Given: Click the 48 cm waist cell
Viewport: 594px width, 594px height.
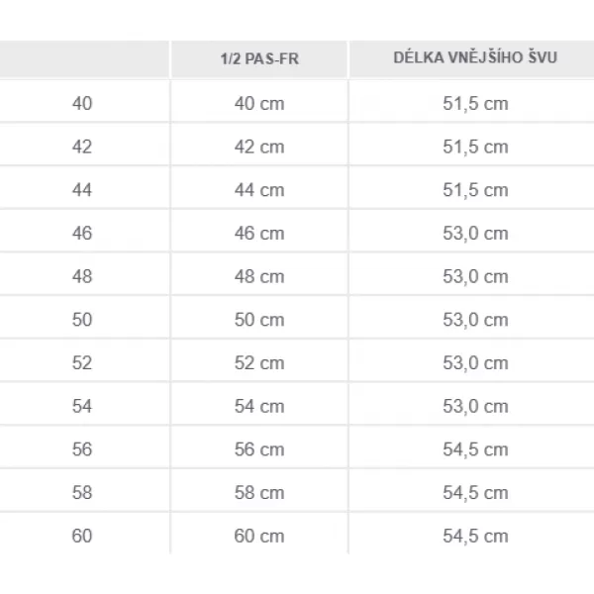Looking at the screenshot, I should click(x=259, y=276).
